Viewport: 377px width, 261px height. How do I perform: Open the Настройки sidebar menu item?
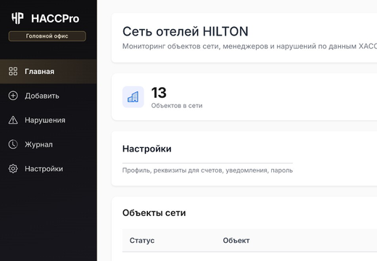click(49, 169)
